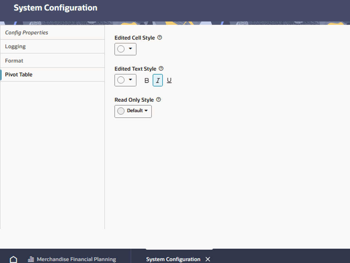Click the Read Only Style label
This screenshot has height=263, width=350.
(134, 100)
